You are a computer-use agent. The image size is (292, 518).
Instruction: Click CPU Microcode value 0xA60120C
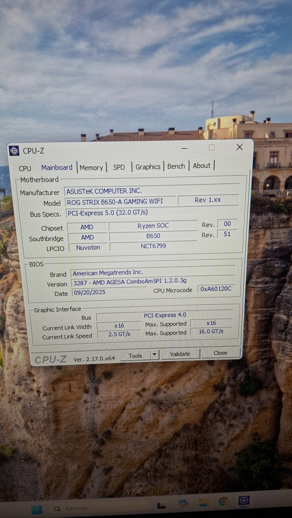[216, 289]
